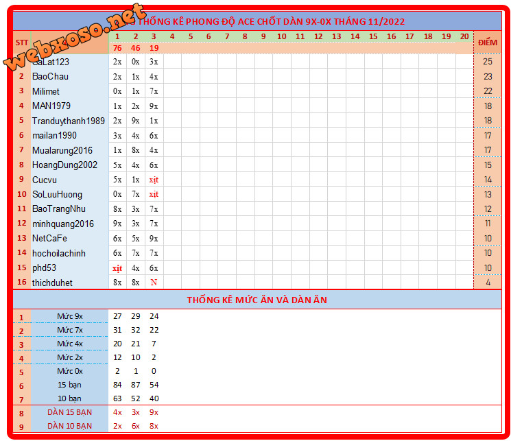The image size is (511, 441).
Task: Select the score 4 for thichduhet
Action: (488, 283)
